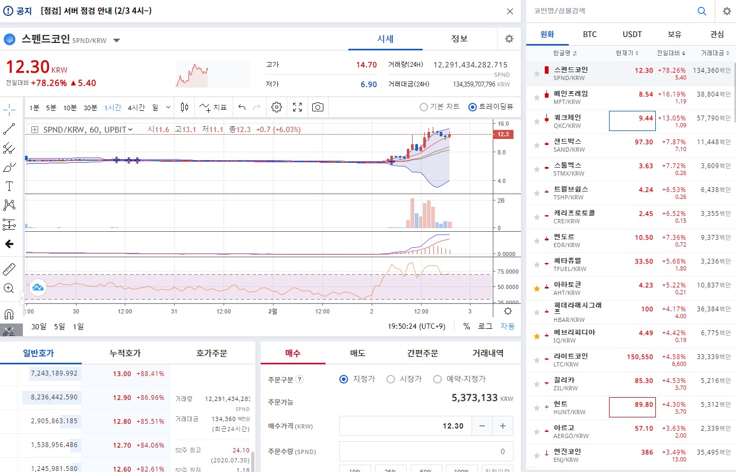Decrease 매수가격 with the minus button
Image resolution: width=736 pixels, height=472 pixels.
482,426
